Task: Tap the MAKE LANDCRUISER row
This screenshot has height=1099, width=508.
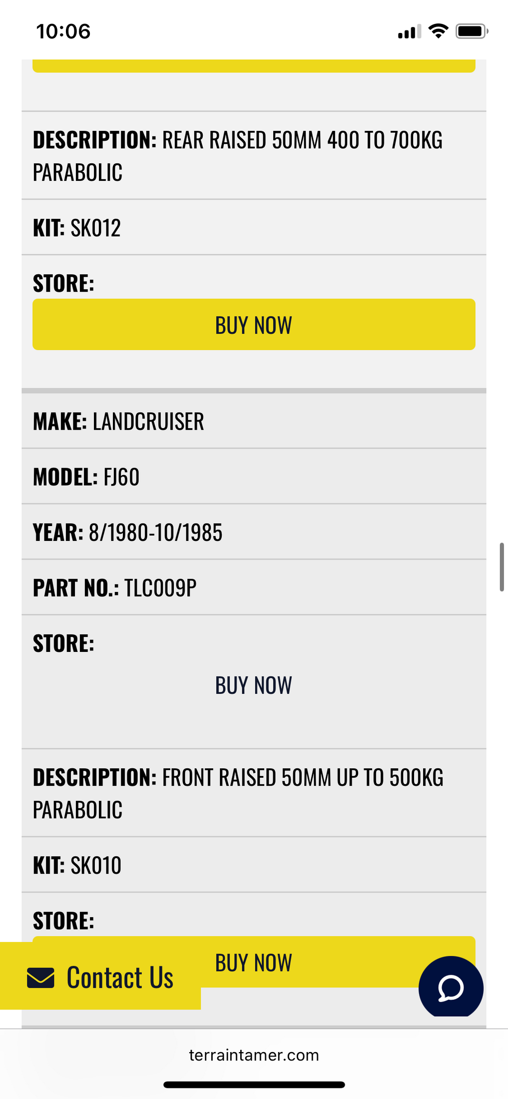Action: 253,421
